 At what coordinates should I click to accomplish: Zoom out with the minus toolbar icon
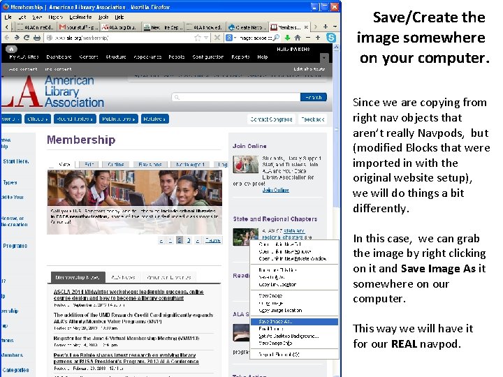point(308,38)
